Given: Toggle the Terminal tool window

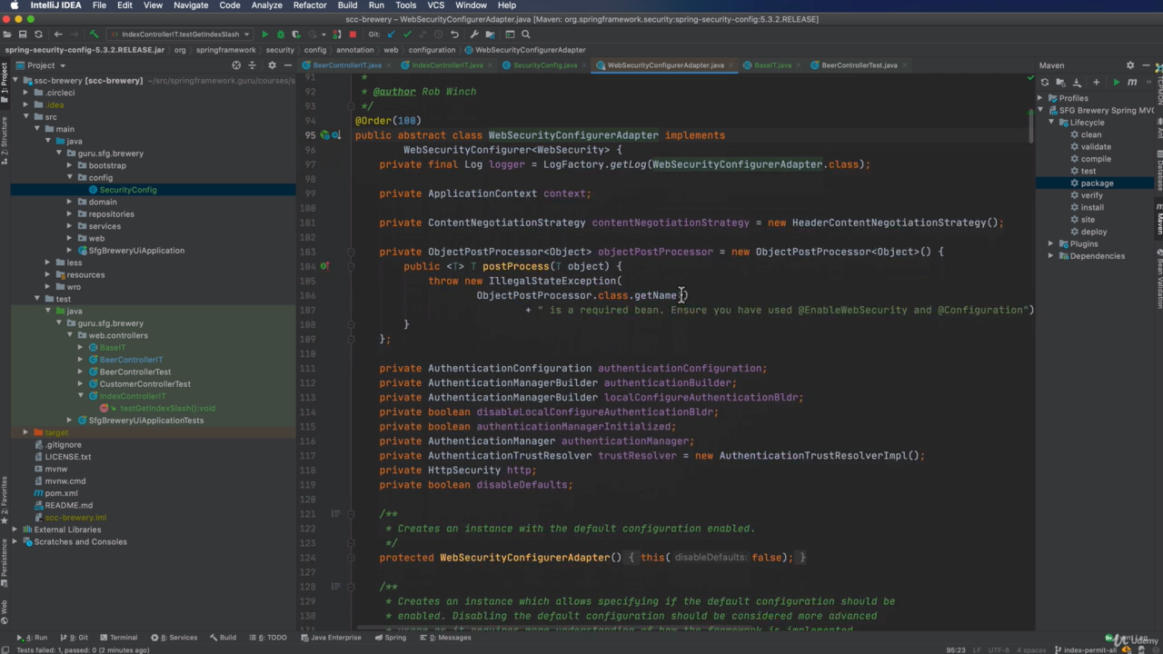Looking at the screenshot, I should (x=118, y=638).
